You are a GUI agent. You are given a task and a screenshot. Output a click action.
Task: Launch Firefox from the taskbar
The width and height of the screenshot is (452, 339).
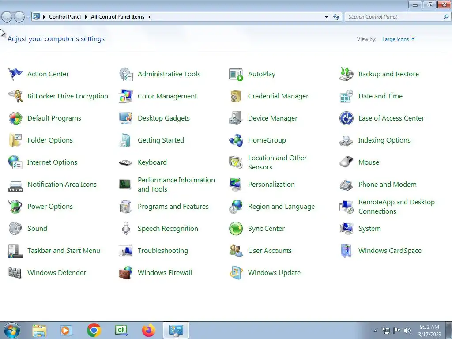click(x=149, y=330)
